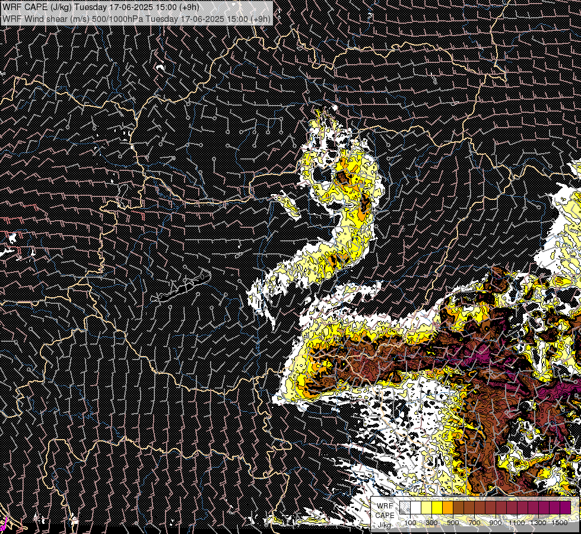Click the WRF Wind shear title line

tap(136, 19)
